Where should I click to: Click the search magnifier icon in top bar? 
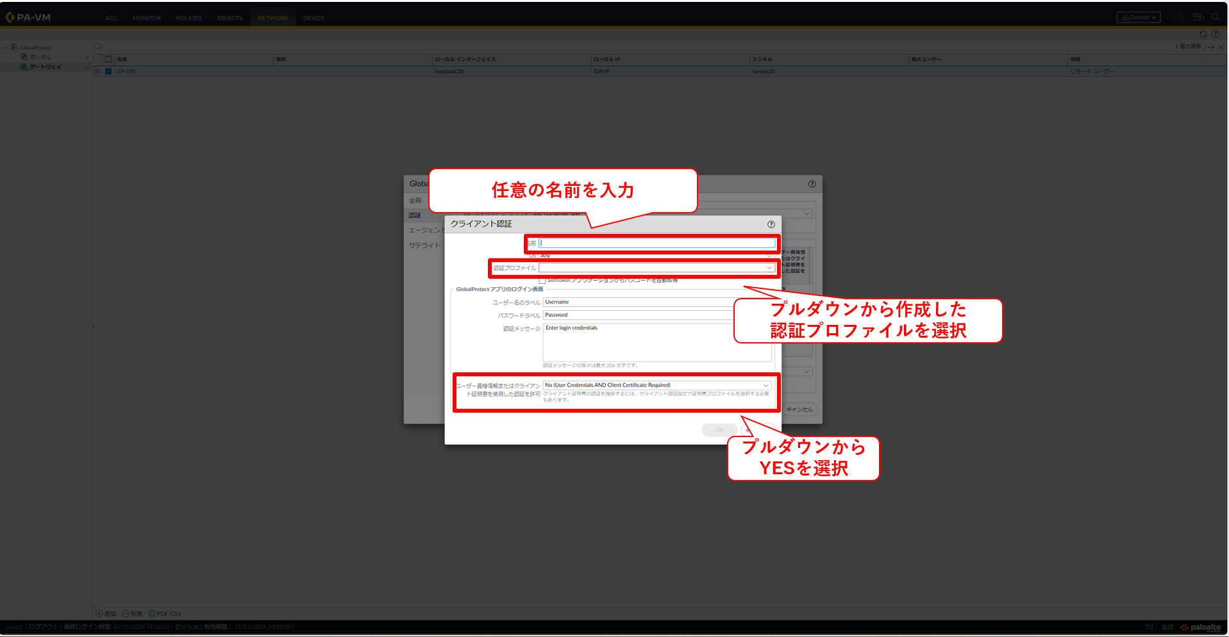coord(1215,17)
